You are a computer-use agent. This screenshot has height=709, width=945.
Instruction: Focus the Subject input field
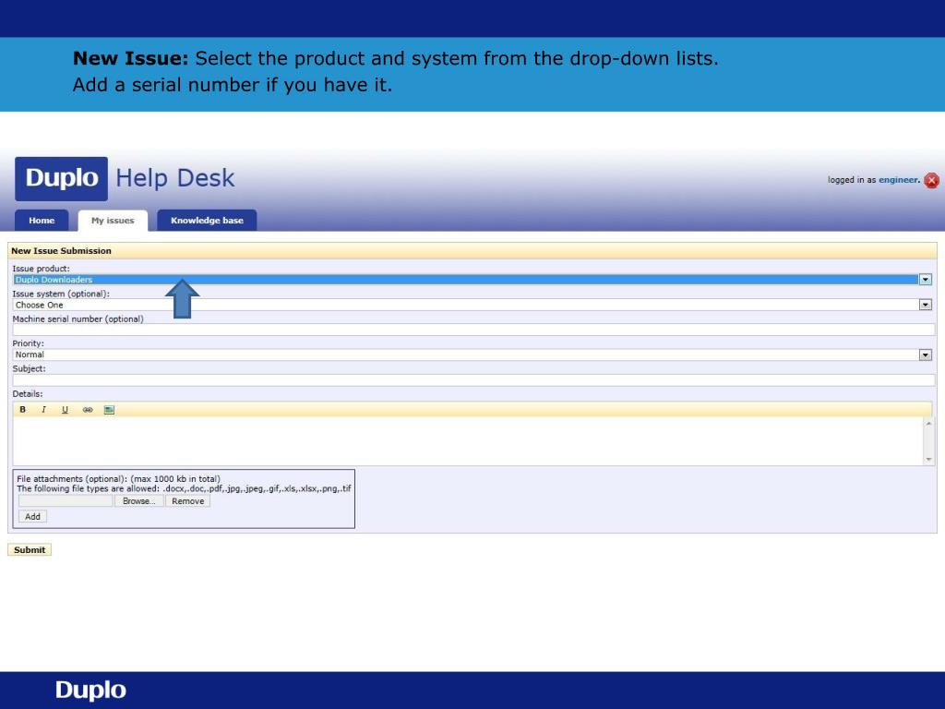[473, 379]
